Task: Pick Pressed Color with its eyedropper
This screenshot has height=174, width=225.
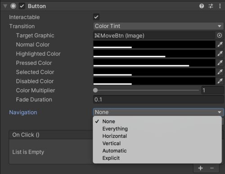Action: [220, 63]
